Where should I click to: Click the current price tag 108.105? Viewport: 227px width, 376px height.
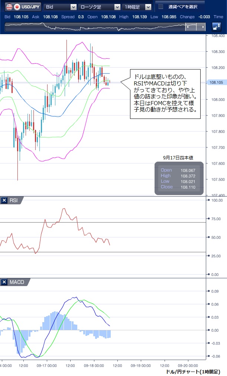click(216, 82)
